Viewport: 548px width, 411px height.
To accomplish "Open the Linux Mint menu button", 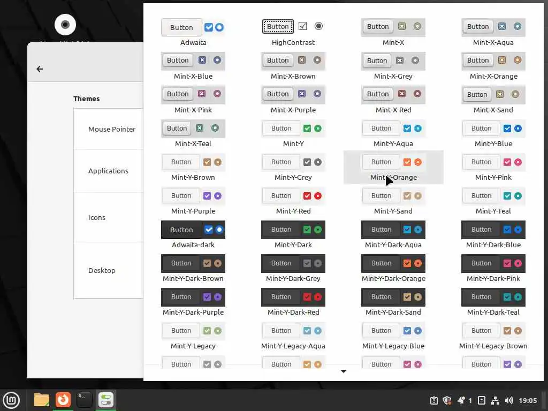I will pos(11,400).
